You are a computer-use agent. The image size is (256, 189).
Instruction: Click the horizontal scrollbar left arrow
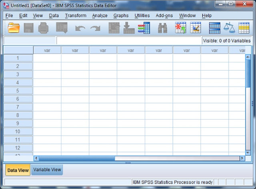pos(36,158)
